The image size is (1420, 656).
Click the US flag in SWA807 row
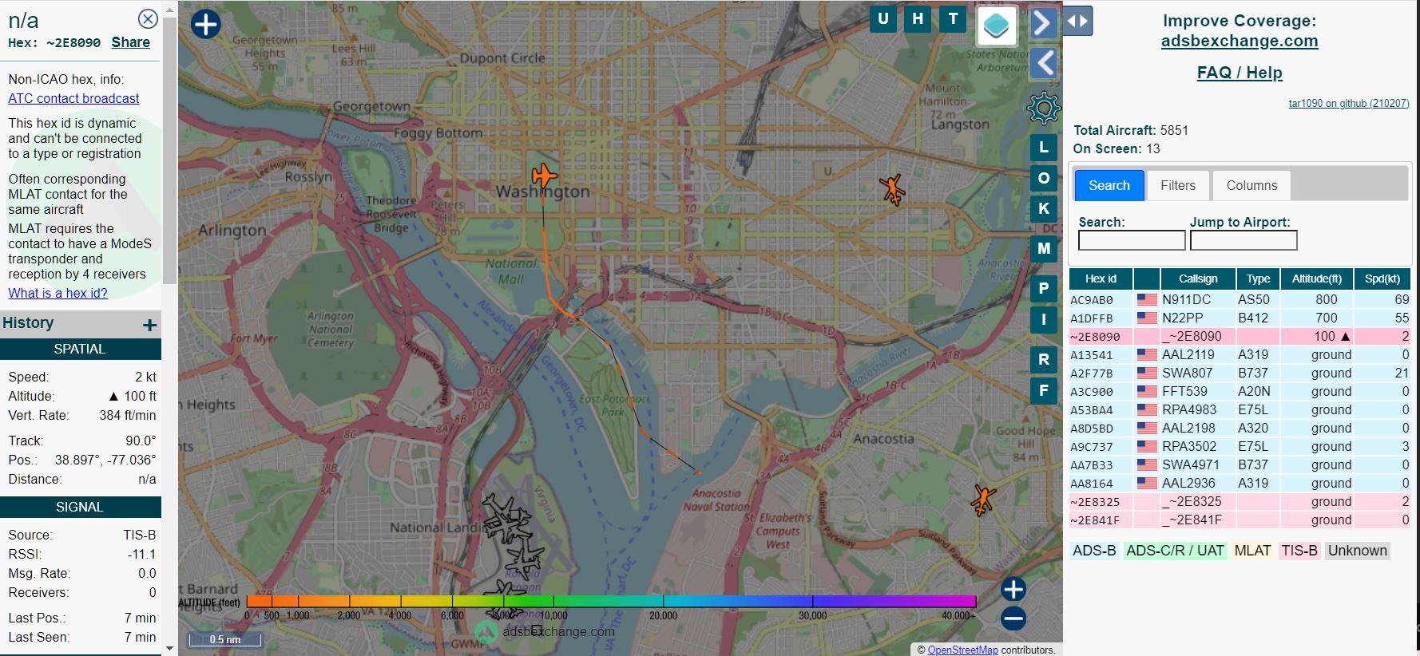(x=1147, y=373)
